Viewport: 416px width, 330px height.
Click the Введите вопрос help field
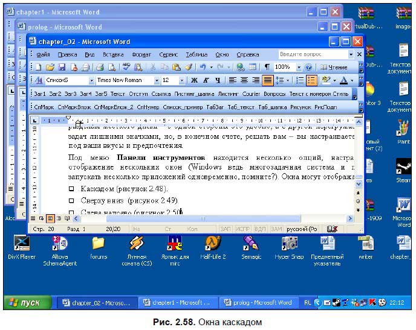[x=313, y=54]
